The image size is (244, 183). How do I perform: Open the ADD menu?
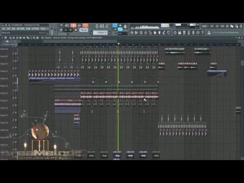(14, 29)
